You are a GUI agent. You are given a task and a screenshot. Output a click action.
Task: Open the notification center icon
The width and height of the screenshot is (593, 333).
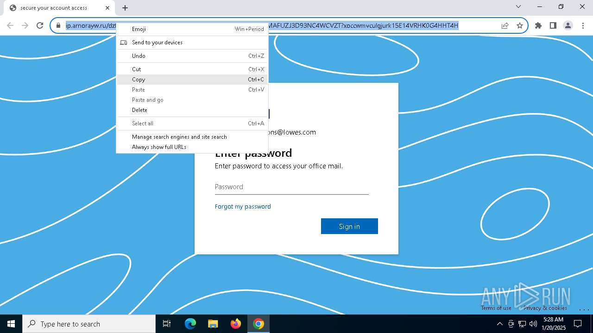pyautogui.click(x=578, y=324)
